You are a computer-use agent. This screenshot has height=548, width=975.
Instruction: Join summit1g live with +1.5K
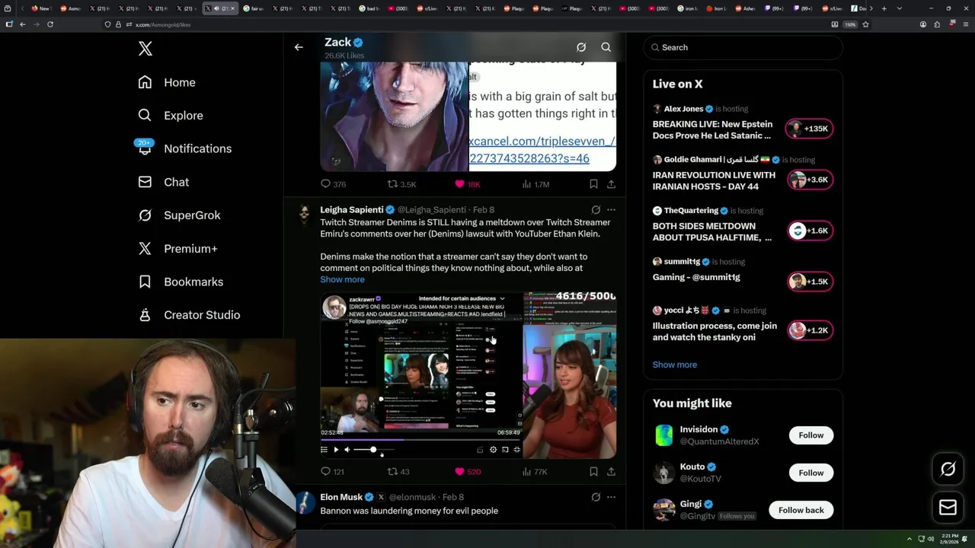click(x=810, y=282)
